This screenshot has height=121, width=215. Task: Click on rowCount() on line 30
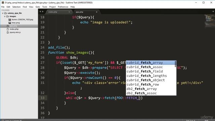[x=96, y=78]
